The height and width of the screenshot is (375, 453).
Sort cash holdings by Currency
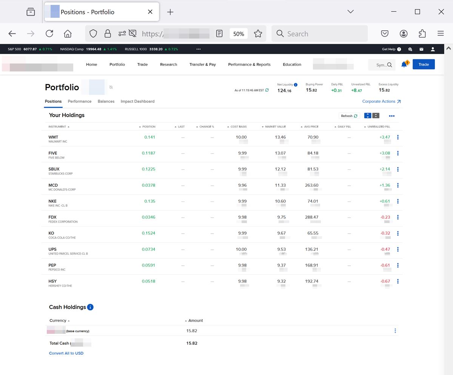59,321
